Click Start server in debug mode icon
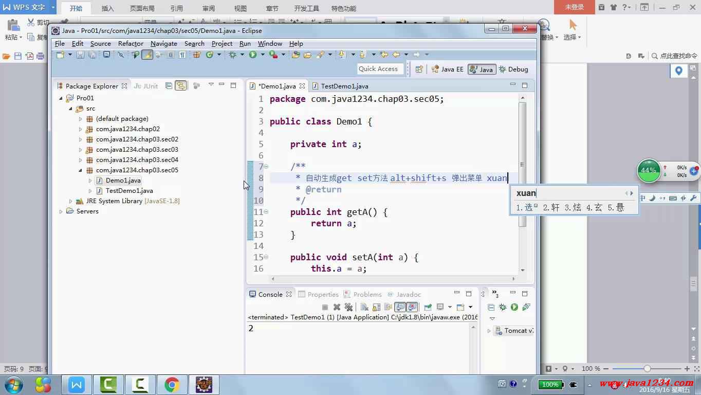 click(x=503, y=307)
